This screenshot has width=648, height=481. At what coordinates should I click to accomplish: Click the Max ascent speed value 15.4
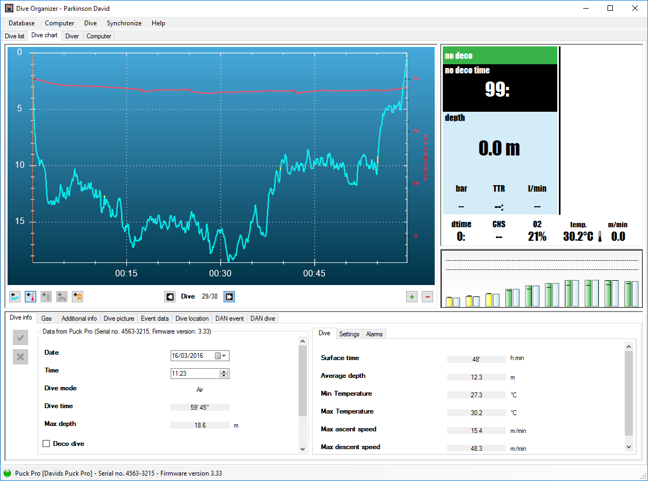(476, 431)
